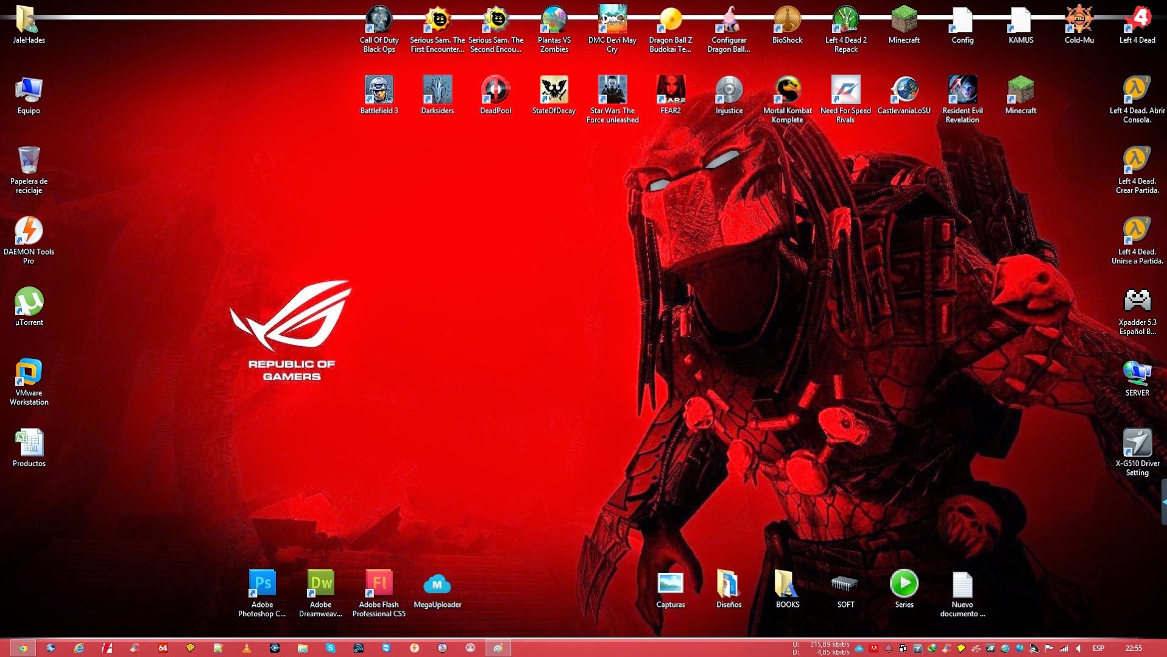Click Resident Evil Revelation icon
Screen dimensions: 1167x657
coord(962,99)
